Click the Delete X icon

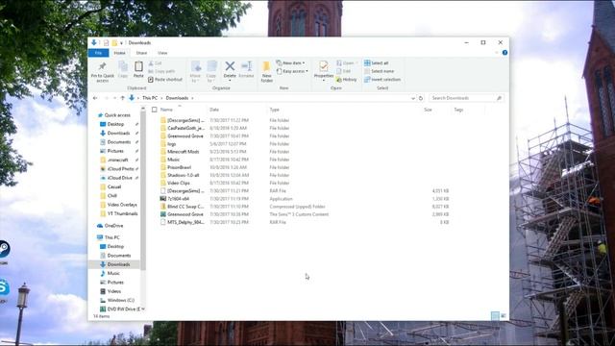(x=230, y=66)
